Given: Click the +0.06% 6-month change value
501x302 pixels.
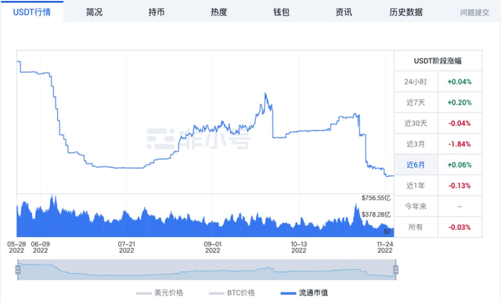Looking at the screenshot, I should click(x=460, y=165).
